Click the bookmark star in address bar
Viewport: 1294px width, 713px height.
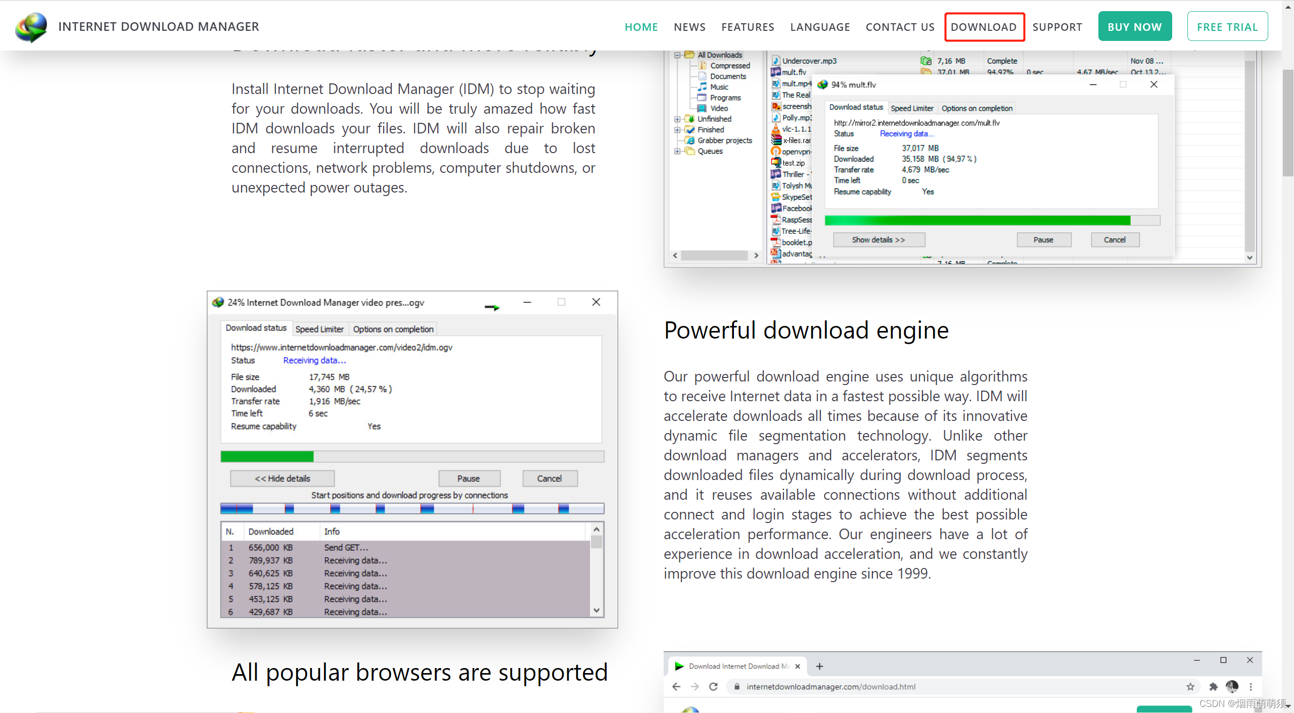click(x=1190, y=687)
